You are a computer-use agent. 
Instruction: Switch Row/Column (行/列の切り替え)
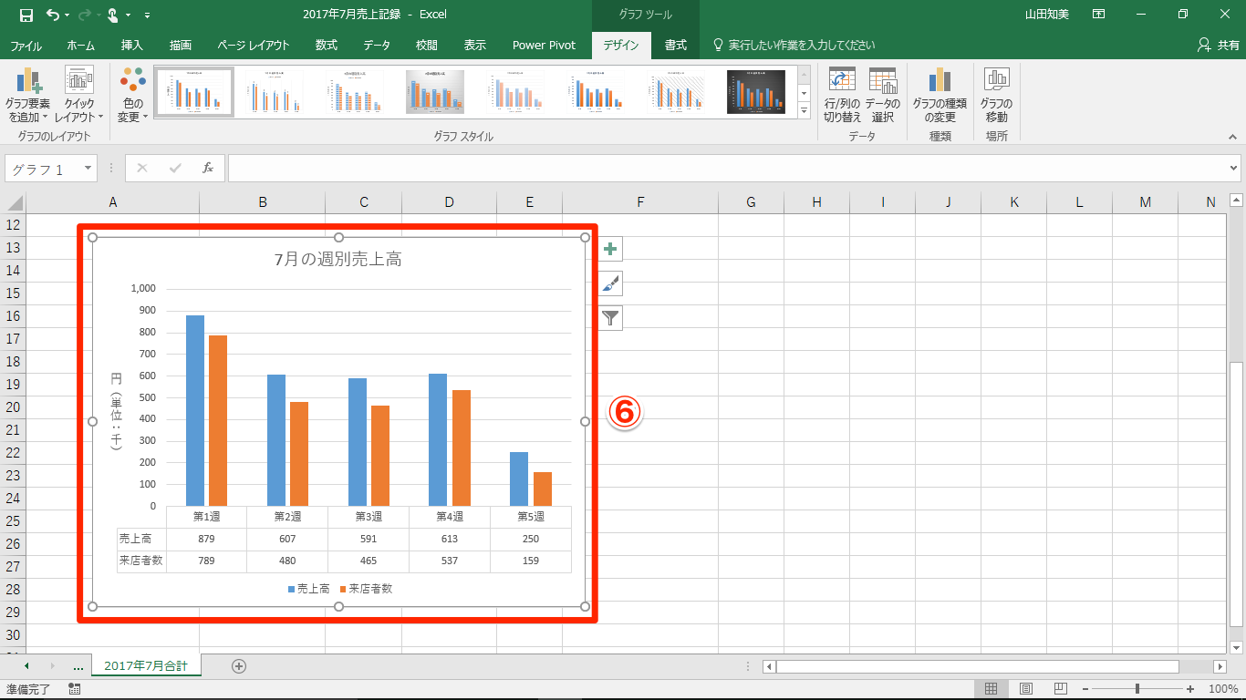tap(843, 96)
